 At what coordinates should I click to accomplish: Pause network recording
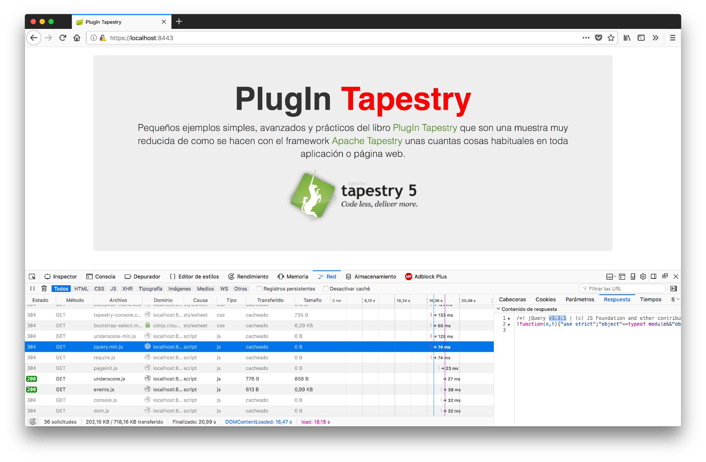pyautogui.click(x=32, y=288)
